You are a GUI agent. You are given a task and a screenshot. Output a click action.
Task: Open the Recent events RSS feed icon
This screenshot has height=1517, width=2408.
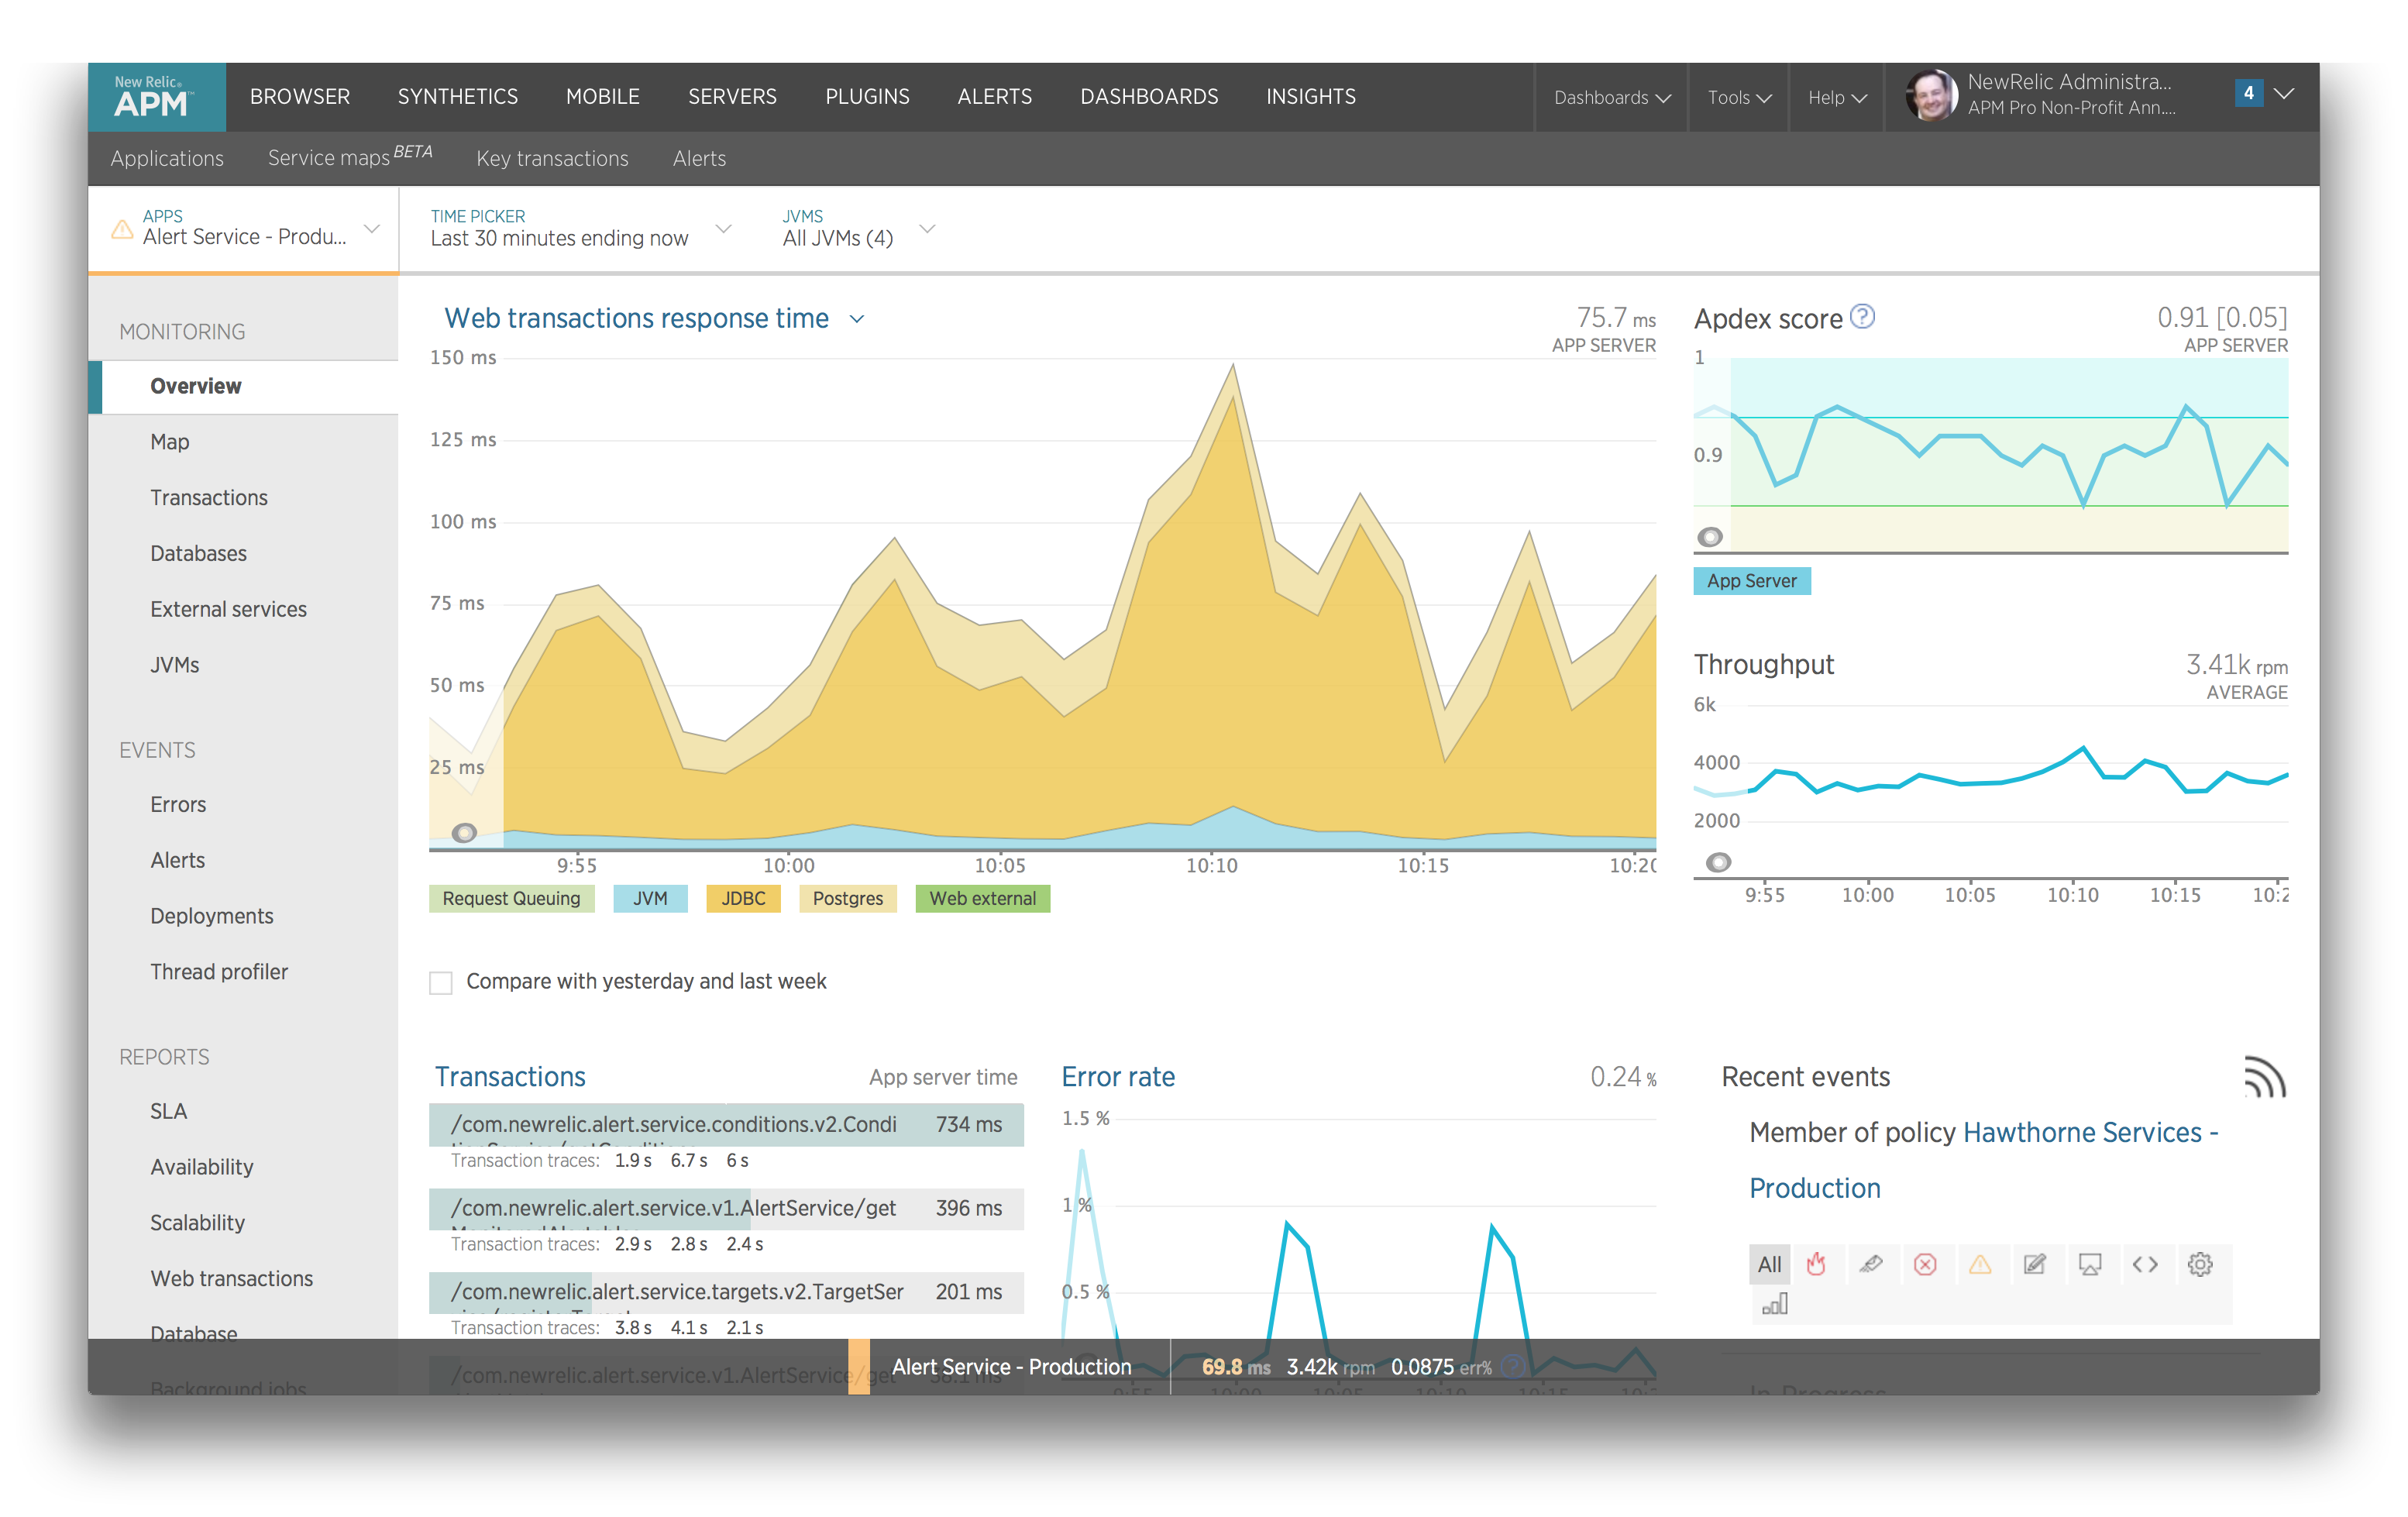pos(2264,1077)
